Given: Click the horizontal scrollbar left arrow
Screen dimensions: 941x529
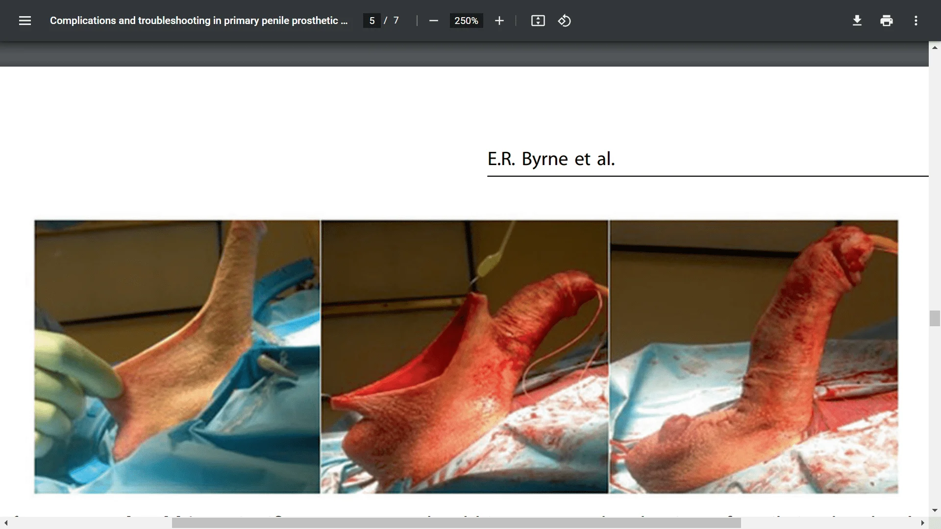Looking at the screenshot, I should point(6,523).
